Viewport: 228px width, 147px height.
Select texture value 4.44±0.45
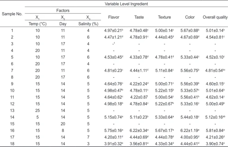pos(165,37)
